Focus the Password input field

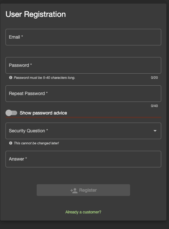click(x=83, y=65)
